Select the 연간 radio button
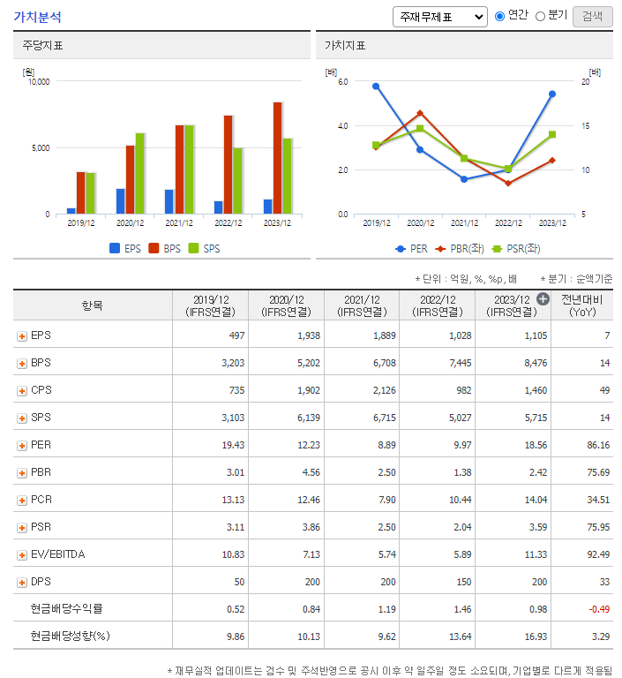The width and height of the screenshot is (622, 678). click(499, 17)
